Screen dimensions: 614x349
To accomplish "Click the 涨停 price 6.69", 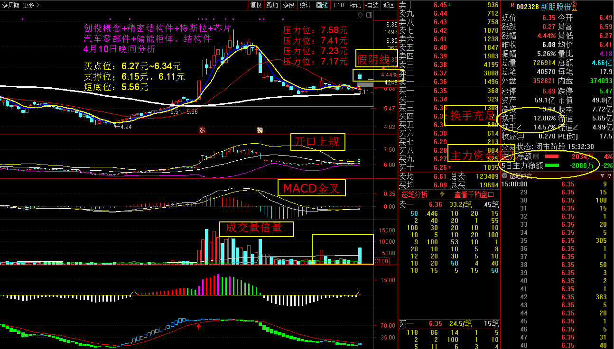I will tap(549, 91).
